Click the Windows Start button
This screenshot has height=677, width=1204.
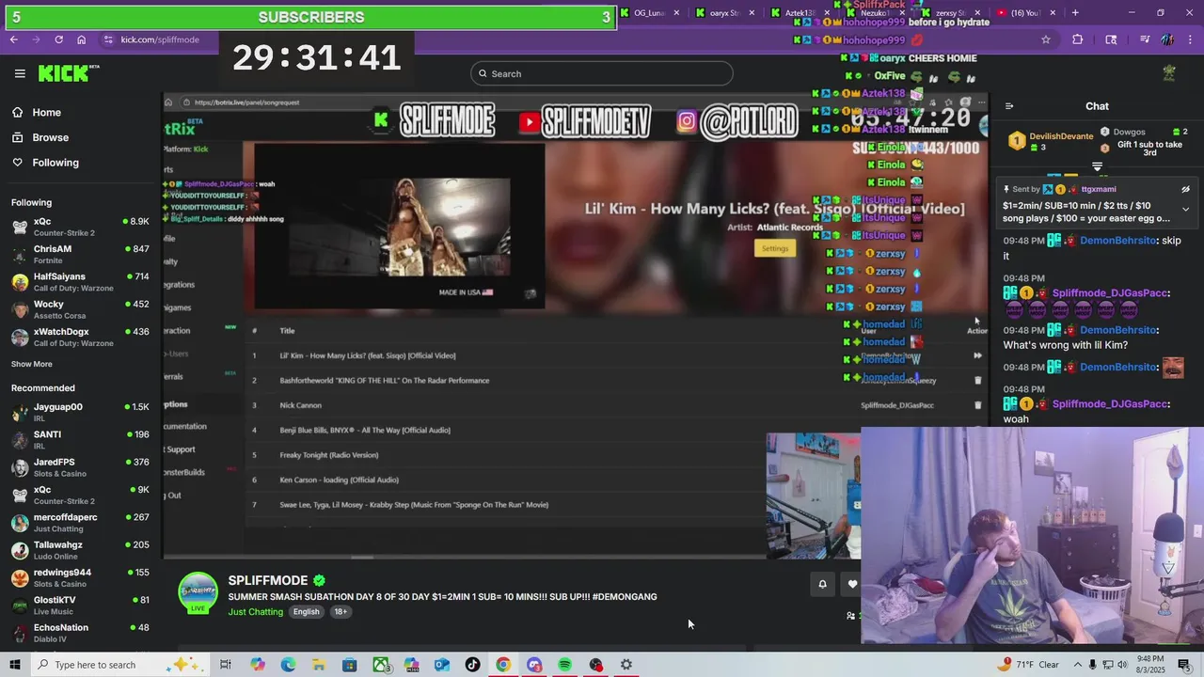click(x=14, y=665)
